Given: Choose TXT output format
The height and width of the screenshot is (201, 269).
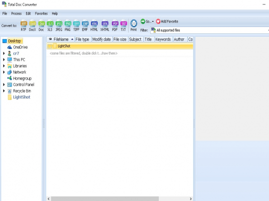Looking at the screenshot, I should point(123,25).
